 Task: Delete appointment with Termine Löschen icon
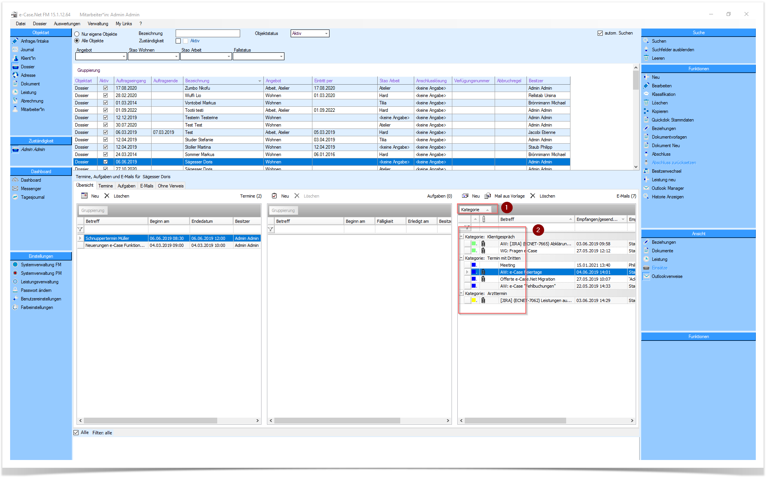click(x=107, y=196)
